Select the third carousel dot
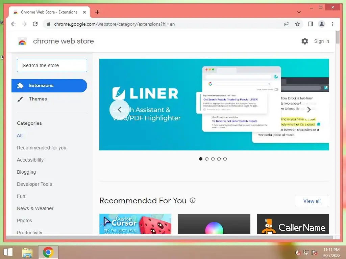The height and width of the screenshot is (259, 346). (213, 159)
